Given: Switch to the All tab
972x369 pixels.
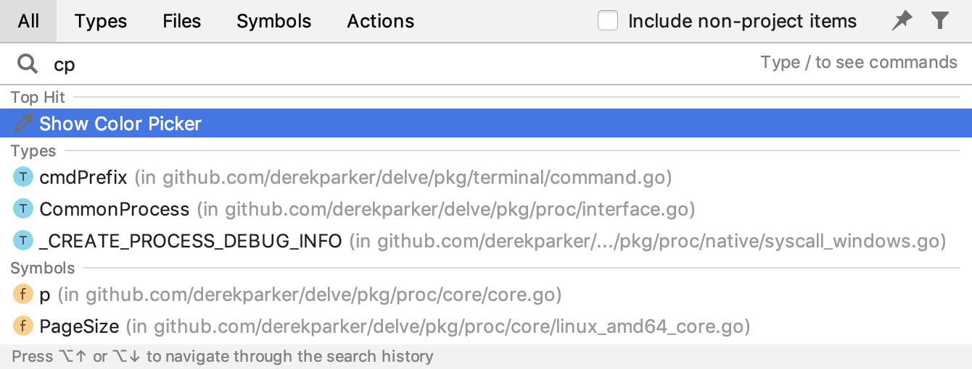Looking at the screenshot, I should tap(28, 21).
